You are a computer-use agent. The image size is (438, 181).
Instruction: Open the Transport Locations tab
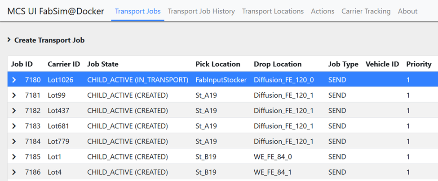click(x=273, y=11)
